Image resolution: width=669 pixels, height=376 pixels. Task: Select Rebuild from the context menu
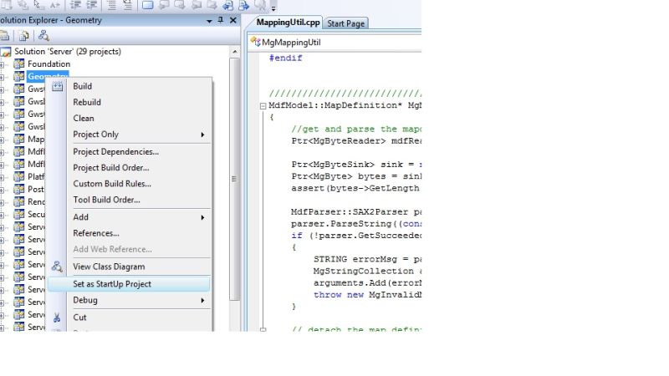pos(130,102)
